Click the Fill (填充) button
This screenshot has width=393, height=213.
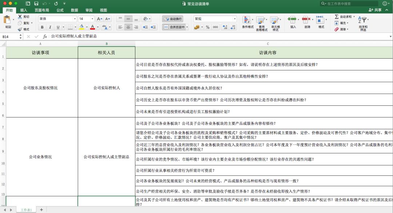click(340, 23)
